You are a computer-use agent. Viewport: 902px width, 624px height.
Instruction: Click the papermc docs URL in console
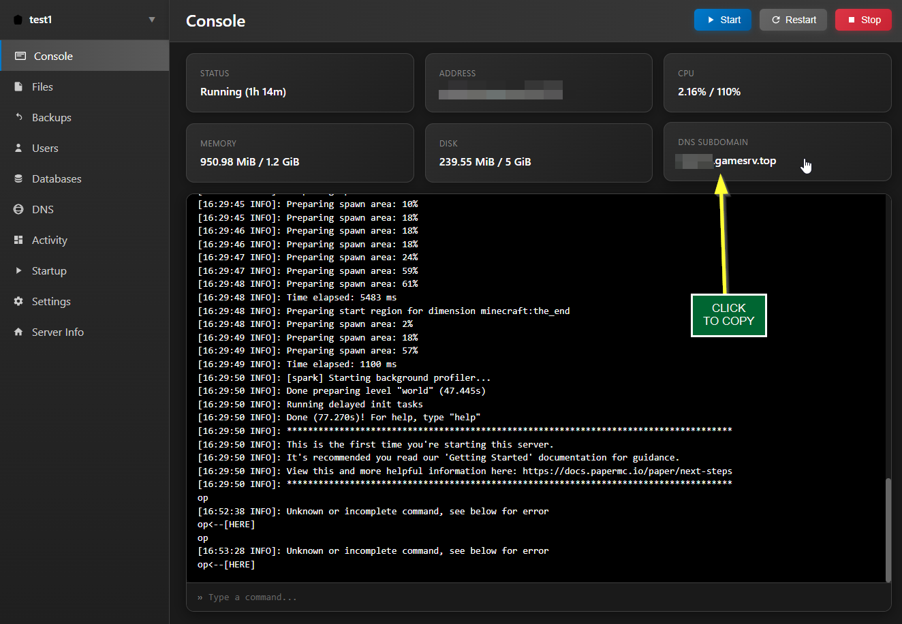coord(627,471)
